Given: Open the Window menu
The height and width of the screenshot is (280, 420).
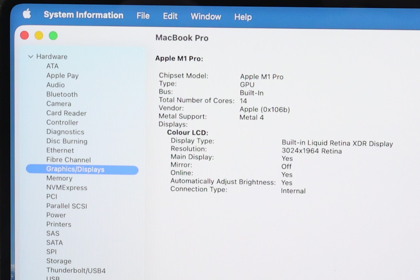Looking at the screenshot, I should [x=206, y=17].
